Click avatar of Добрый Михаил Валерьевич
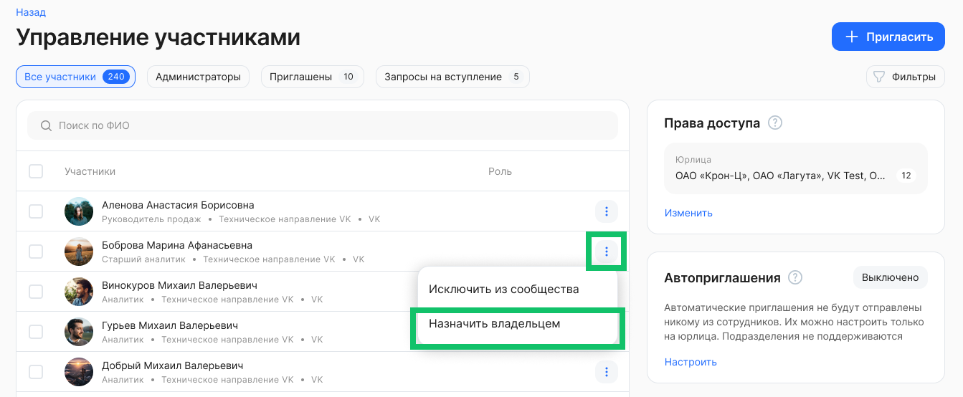This screenshot has height=397, width=963. [x=79, y=372]
